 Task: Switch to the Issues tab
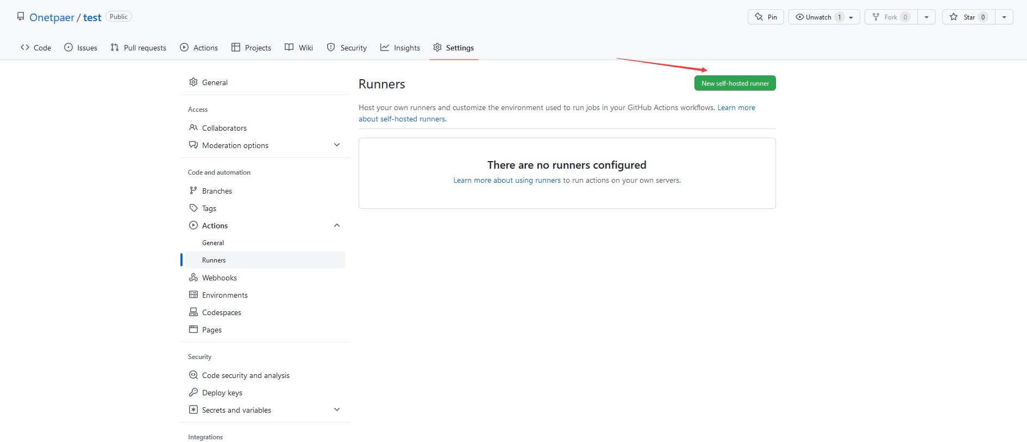[x=80, y=48]
